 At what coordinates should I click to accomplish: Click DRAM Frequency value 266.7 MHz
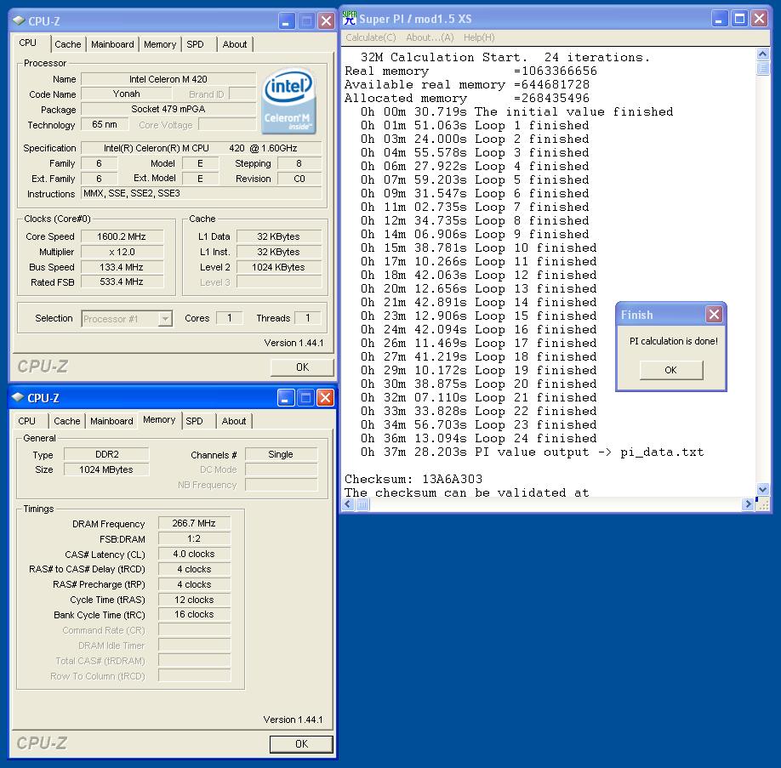pyautogui.click(x=194, y=523)
